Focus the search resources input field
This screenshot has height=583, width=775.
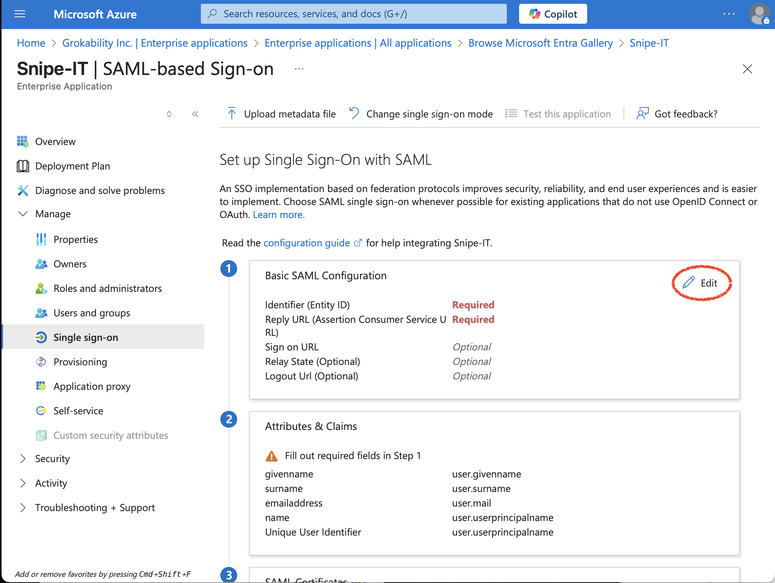pos(353,14)
